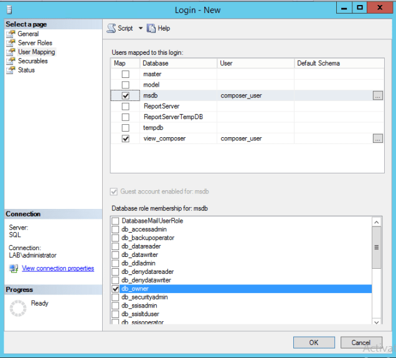Open View connection properties link
The width and height of the screenshot is (396, 358).
click(58, 268)
